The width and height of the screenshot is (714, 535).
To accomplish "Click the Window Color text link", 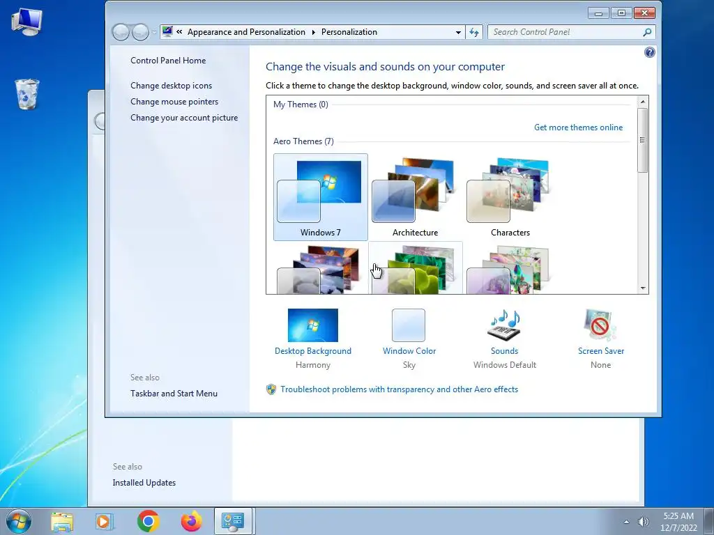I will pyautogui.click(x=409, y=351).
